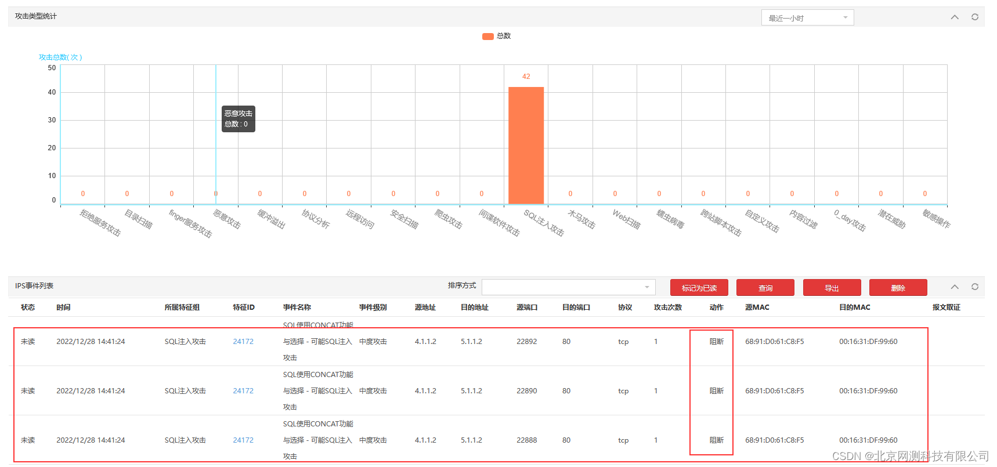
Task: Click the 协议分析 axis label
Action: click(x=316, y=219)
